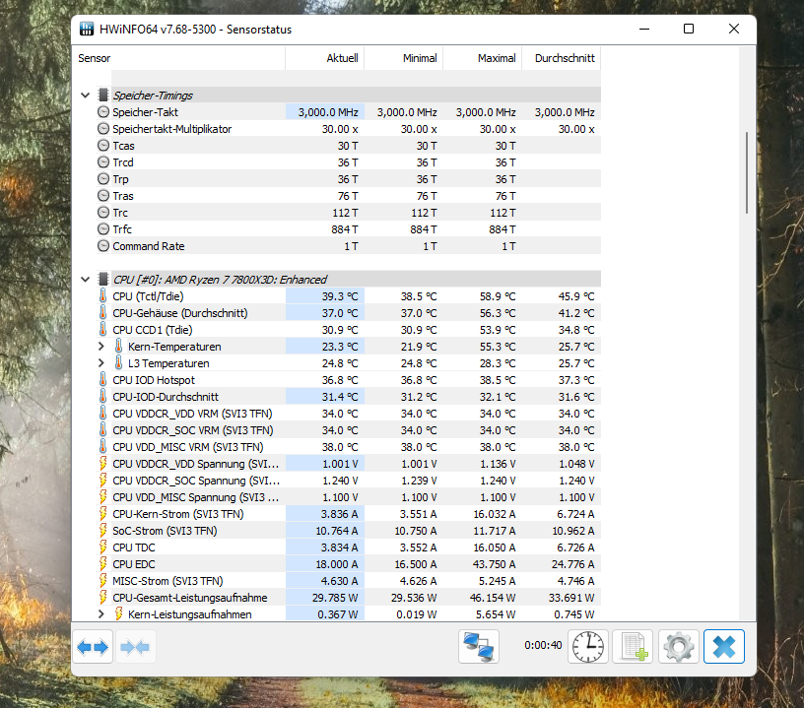Select the Speicher-Takt row label
Viewport: 804px width, 708px height.
click(x=145, y=112)
